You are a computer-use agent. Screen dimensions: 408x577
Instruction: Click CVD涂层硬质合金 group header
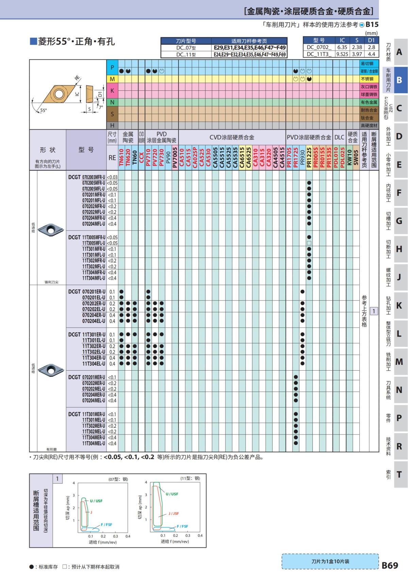tap(232, 137)
